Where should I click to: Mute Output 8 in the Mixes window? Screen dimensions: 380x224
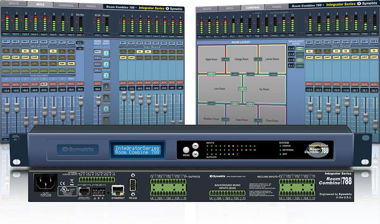point(180,82)
